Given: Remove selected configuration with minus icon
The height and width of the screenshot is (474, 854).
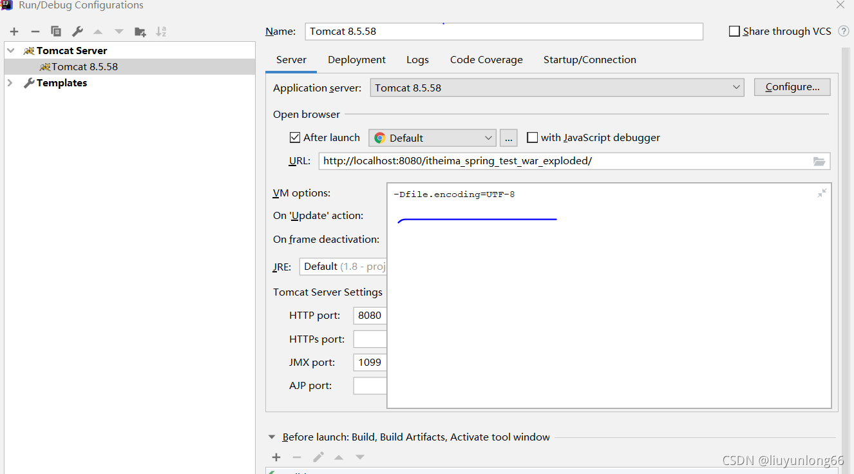Looking at the screenshot, I should [x=35, y=32].
